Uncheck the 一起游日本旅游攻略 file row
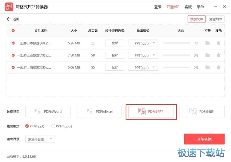The height and width of the screenshot is (162, 231). pos(13,43)
